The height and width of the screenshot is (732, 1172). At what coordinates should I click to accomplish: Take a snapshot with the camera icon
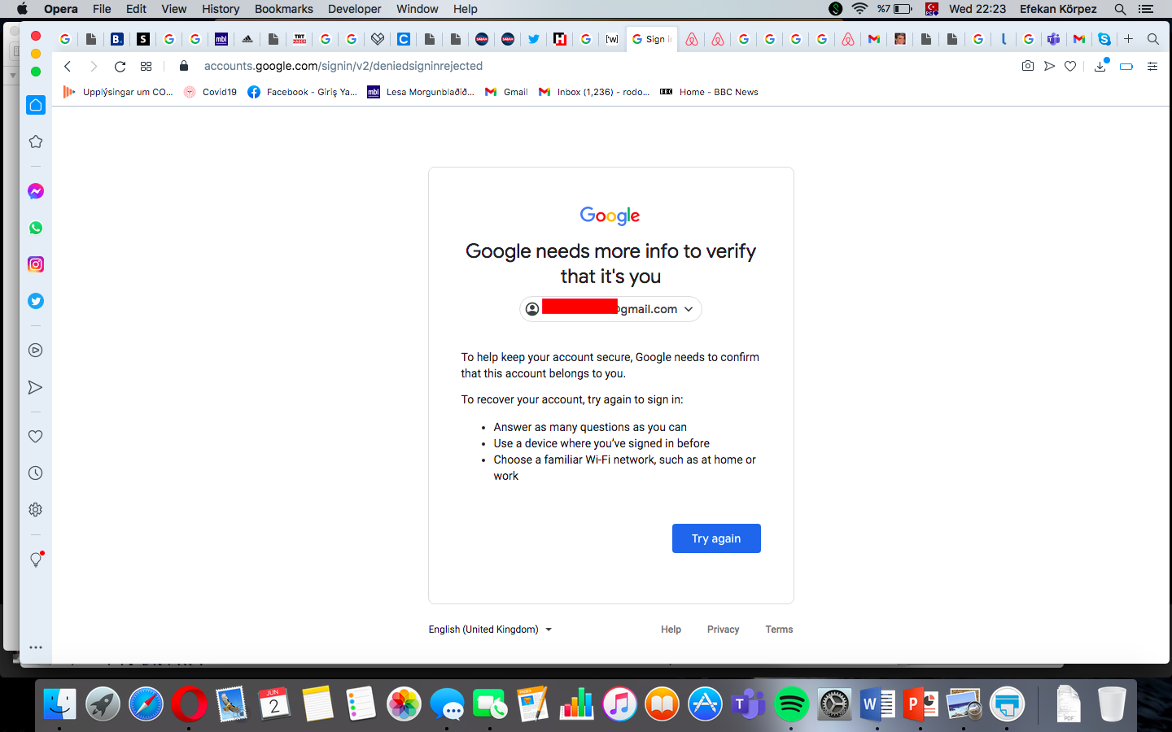(1028, 66)
